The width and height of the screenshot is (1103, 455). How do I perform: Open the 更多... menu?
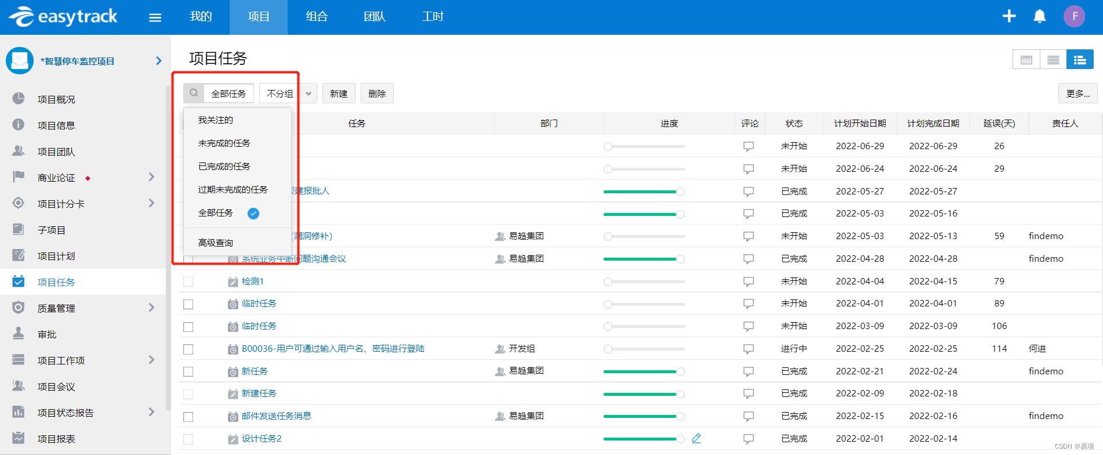[x=1077, y=93]
